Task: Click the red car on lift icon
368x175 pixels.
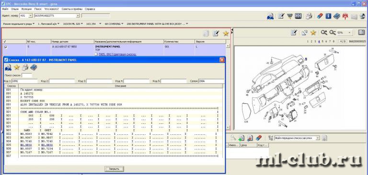Action: 345,16
